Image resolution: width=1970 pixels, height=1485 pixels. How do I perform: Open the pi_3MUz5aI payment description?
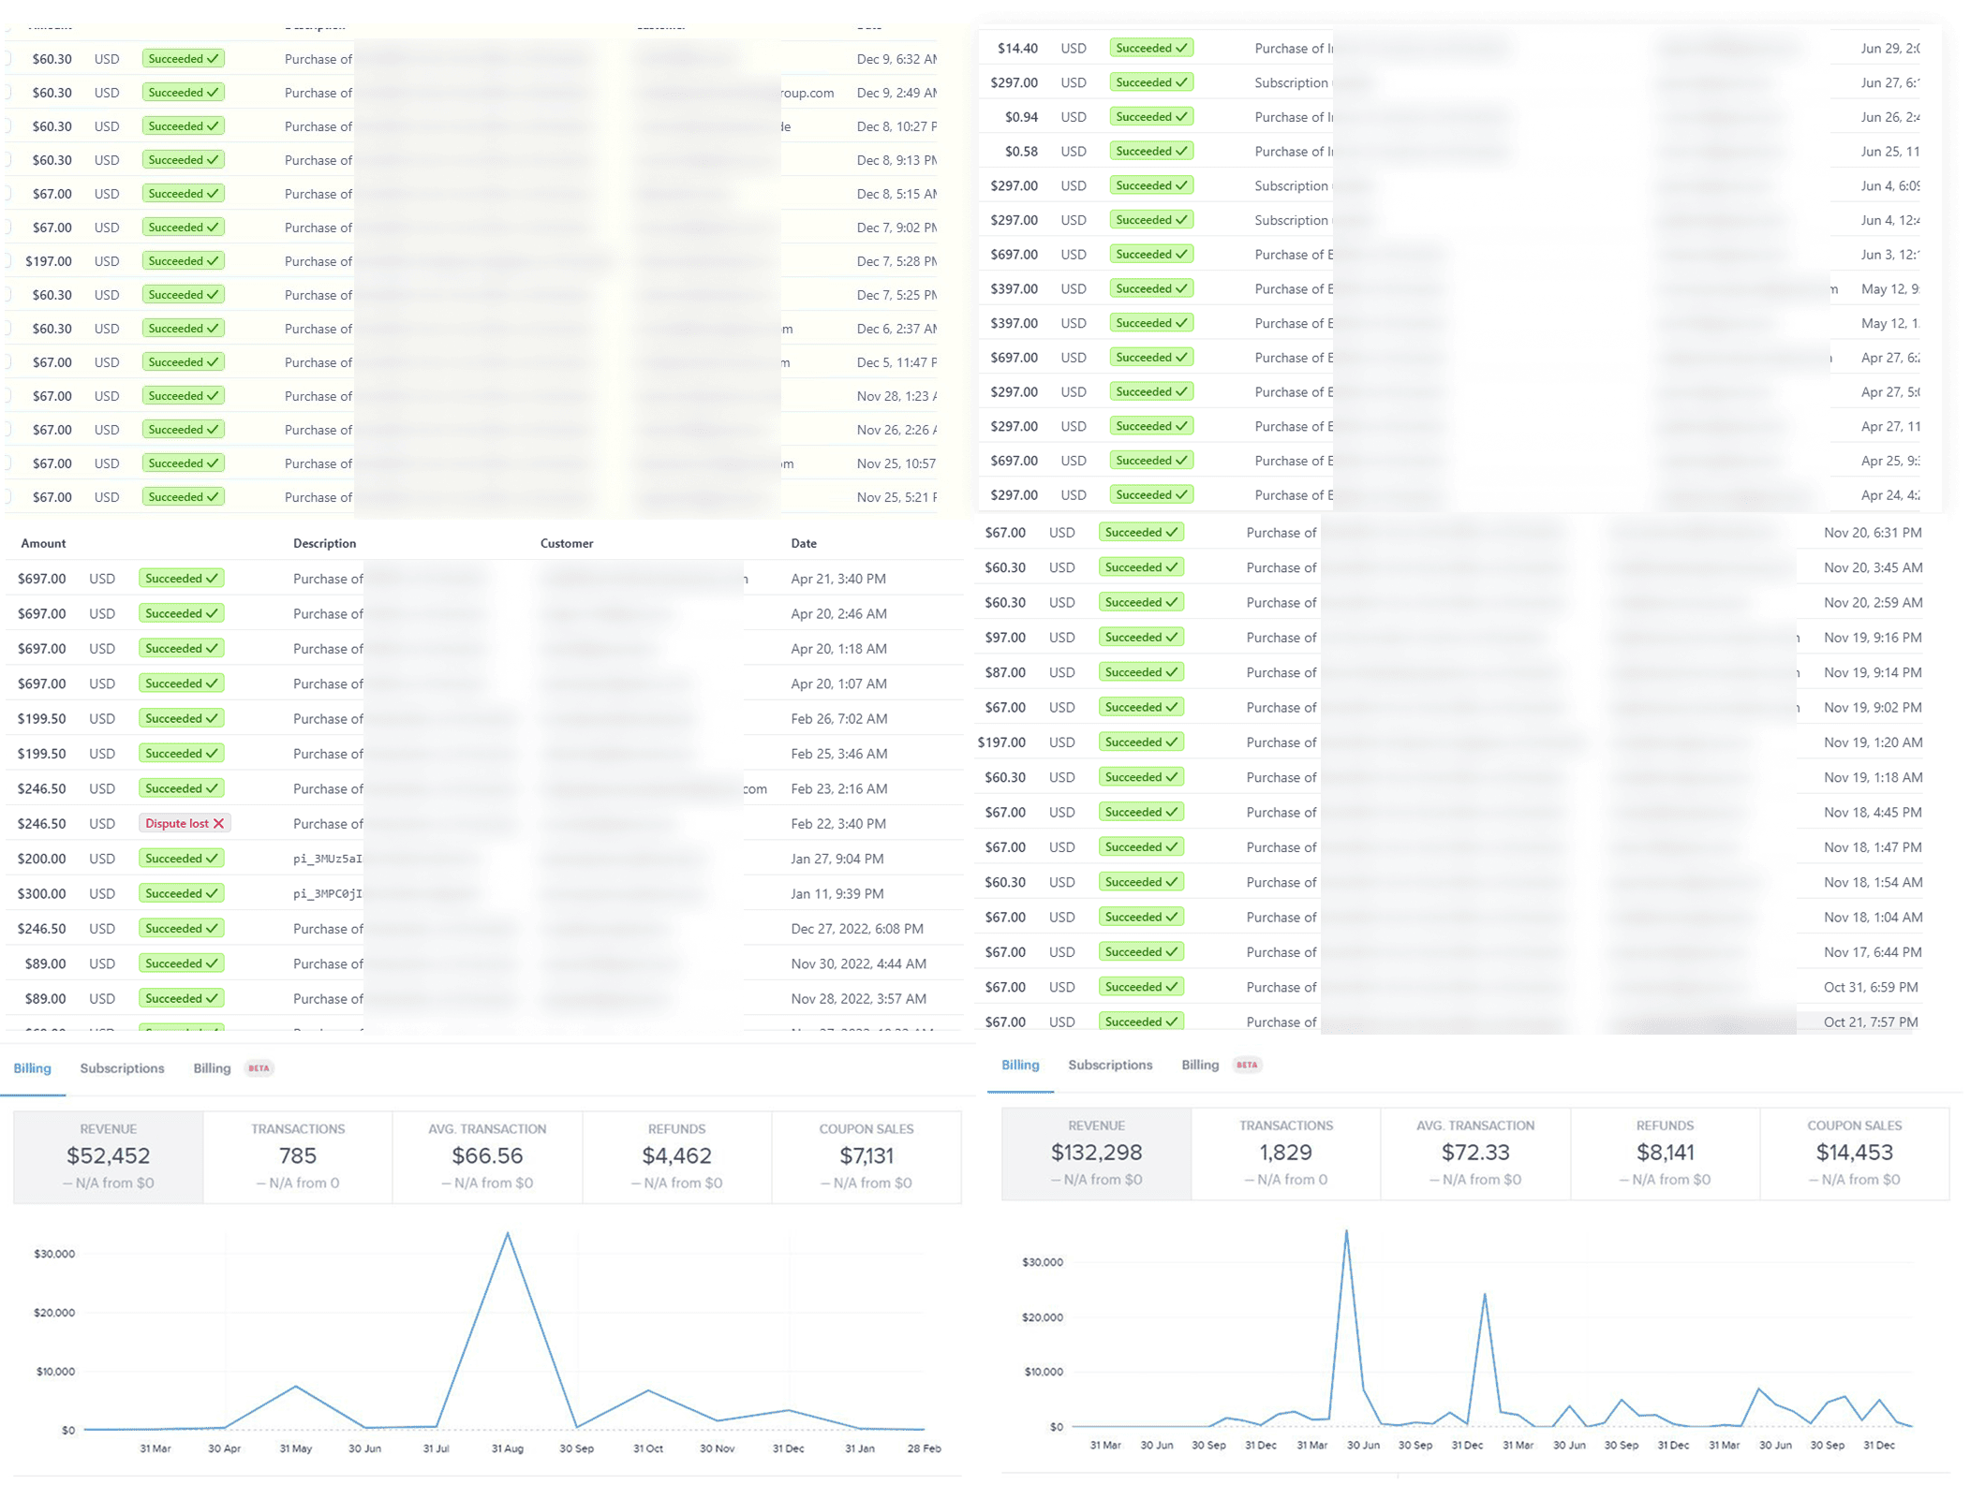pyautogui.click(x=327, y=859)
